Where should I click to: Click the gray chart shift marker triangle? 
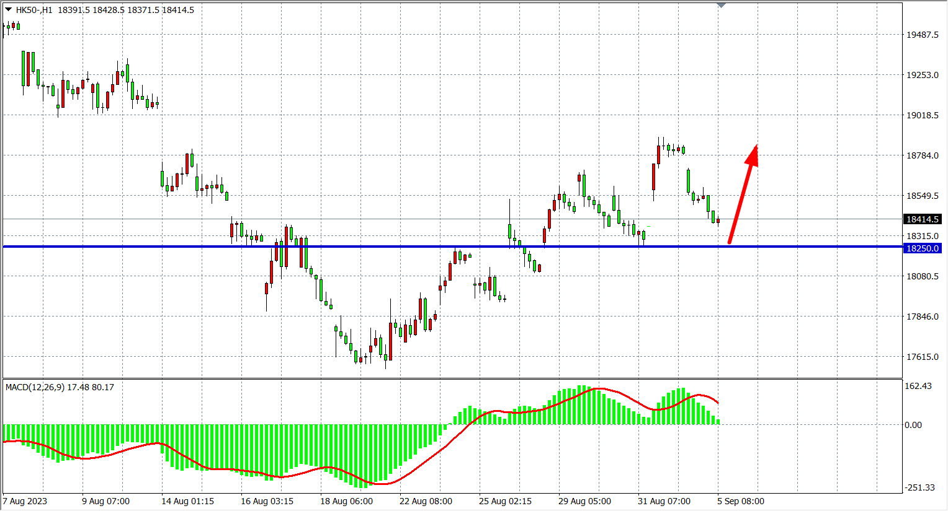(x=721, y=5)
